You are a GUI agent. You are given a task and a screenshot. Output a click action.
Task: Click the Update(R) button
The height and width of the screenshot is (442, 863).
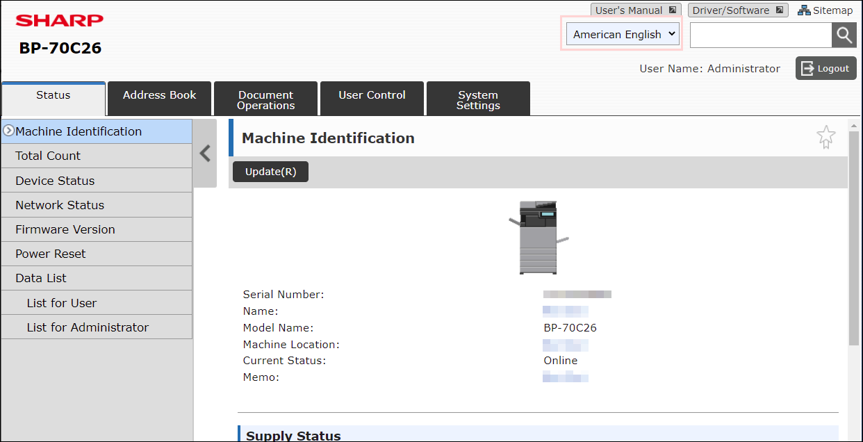[x=270, y=172]
